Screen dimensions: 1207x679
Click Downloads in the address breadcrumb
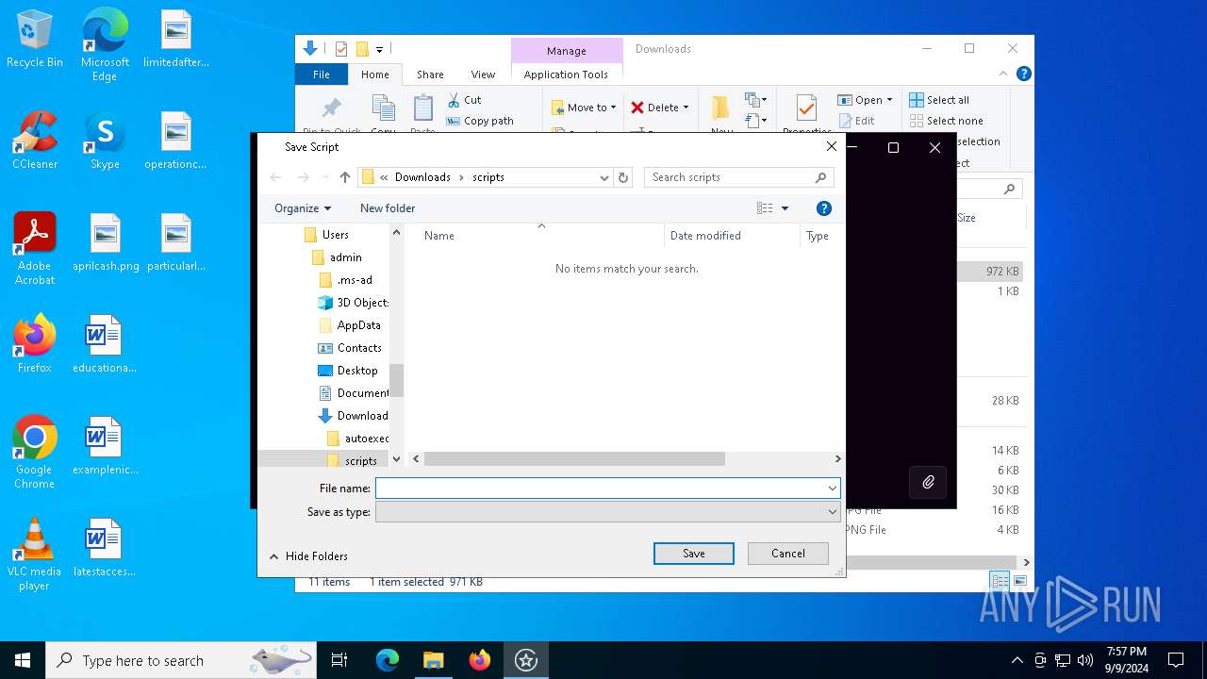pyautogui.click(x=422, y=177)
